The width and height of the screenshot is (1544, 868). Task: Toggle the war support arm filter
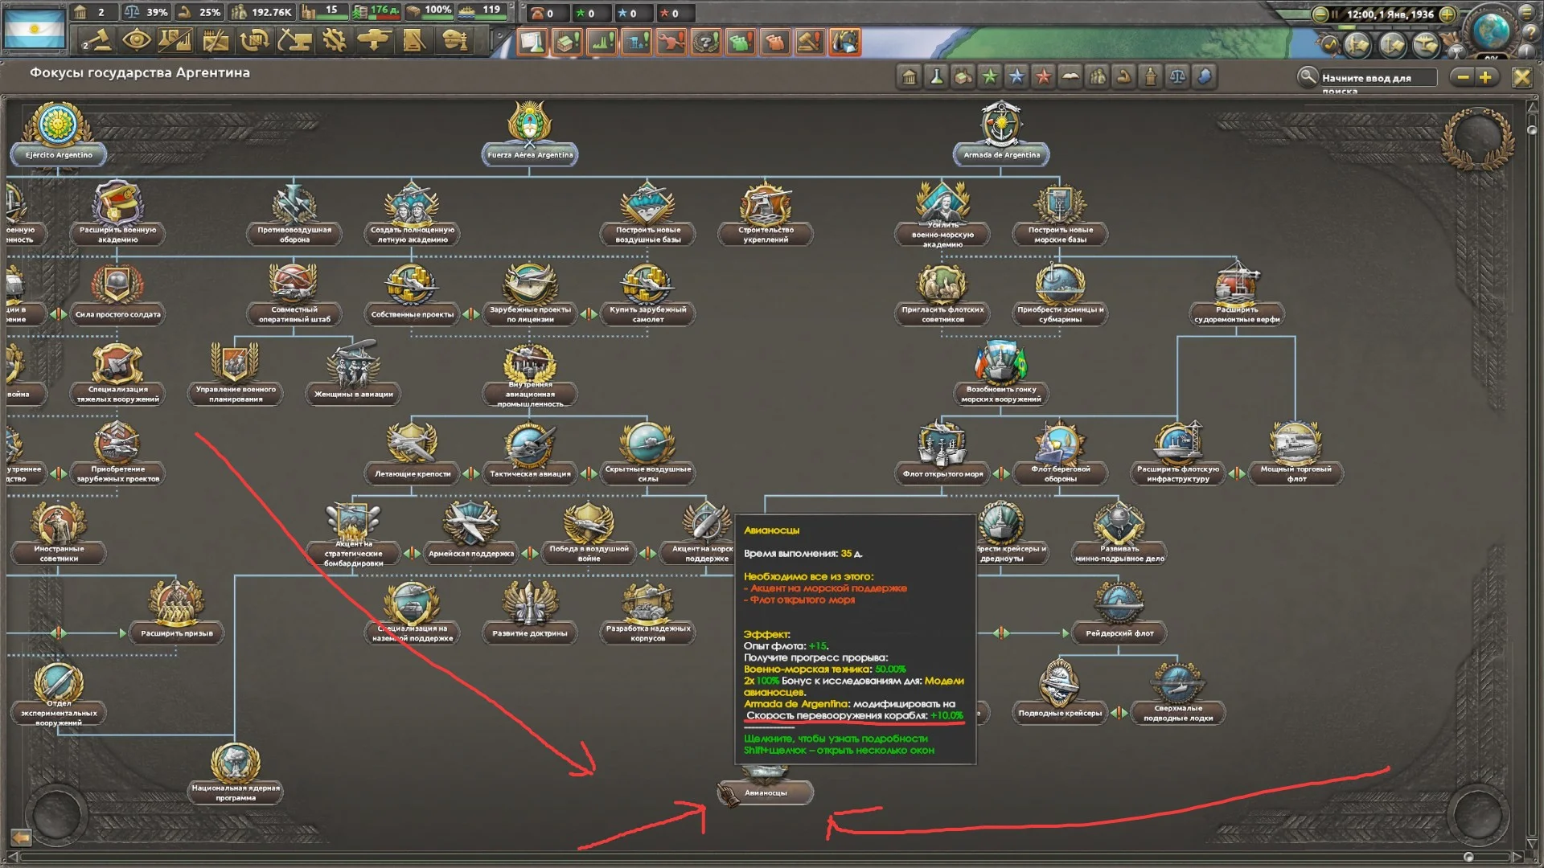(x=1123, y=77)
